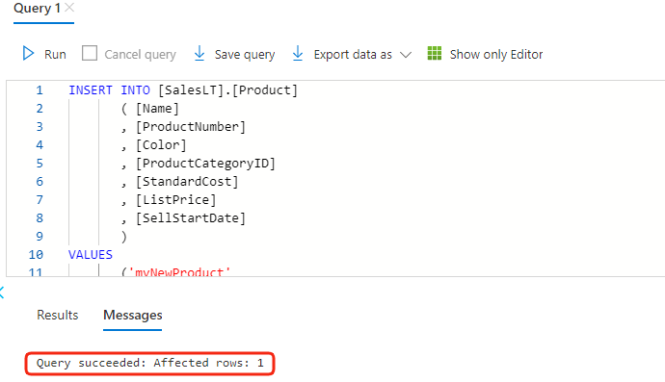Viewport: 665px width, 382px height.
Task: Click the Cancel query square icon
Action: (90, 53)
